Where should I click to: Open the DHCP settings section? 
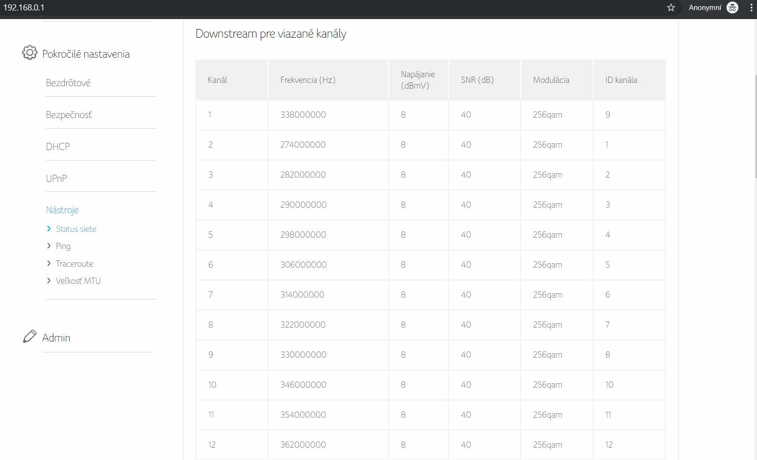(x=58, y=147)
